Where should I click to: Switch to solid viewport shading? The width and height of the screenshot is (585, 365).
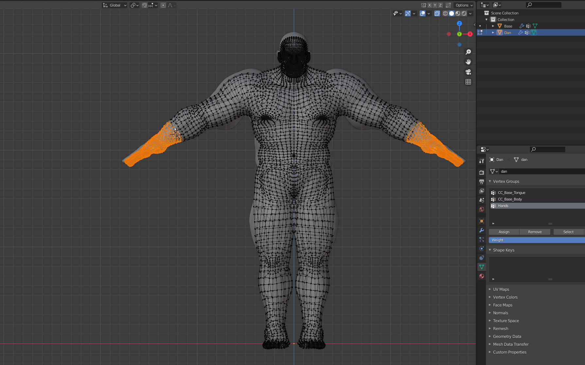coord(452,13)
